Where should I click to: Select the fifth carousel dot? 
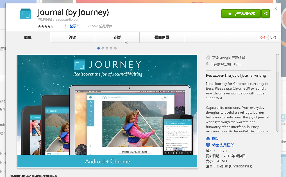(115, 48)
